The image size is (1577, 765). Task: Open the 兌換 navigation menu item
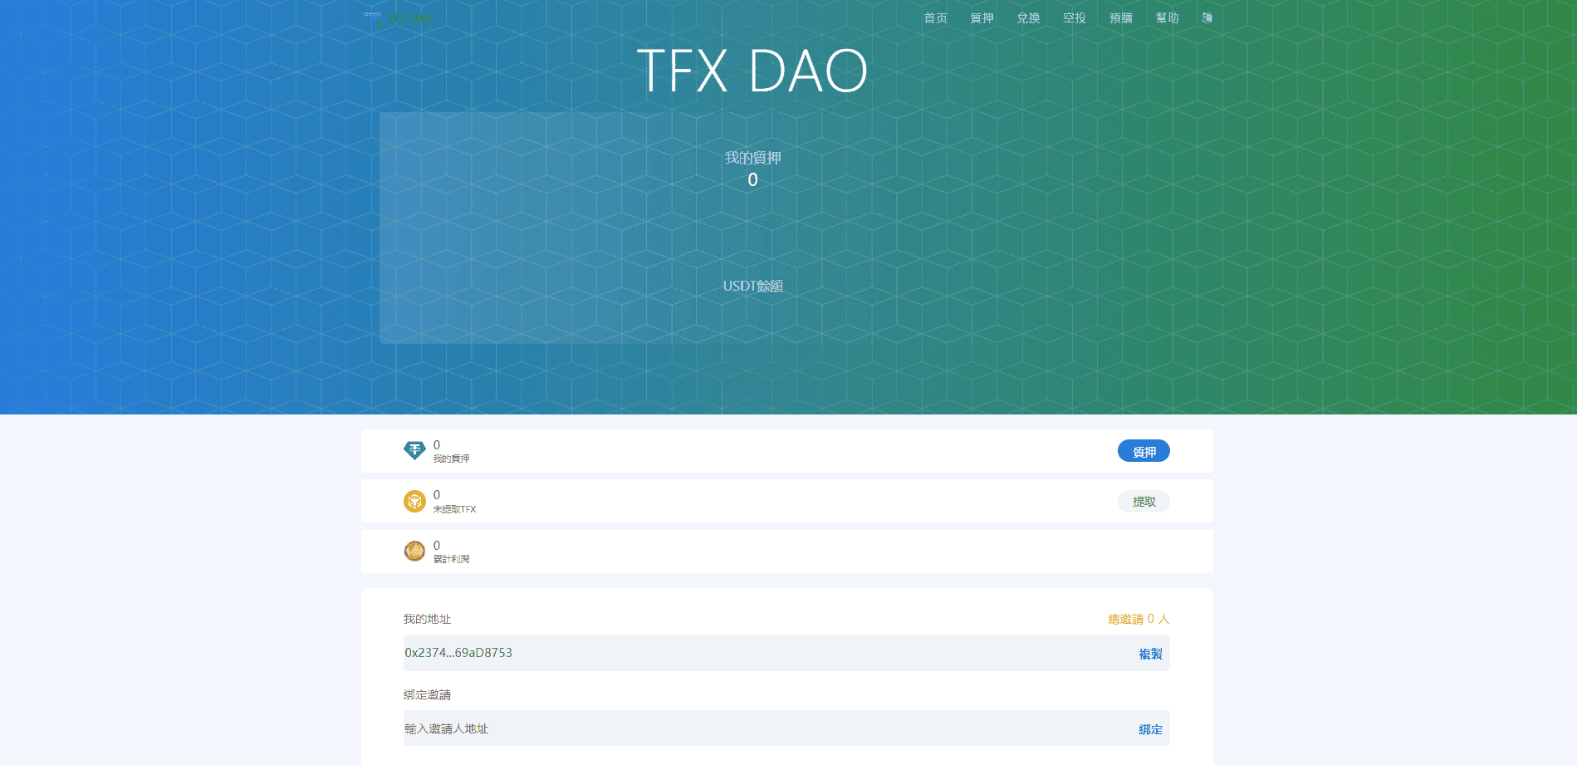point(1028,18)
